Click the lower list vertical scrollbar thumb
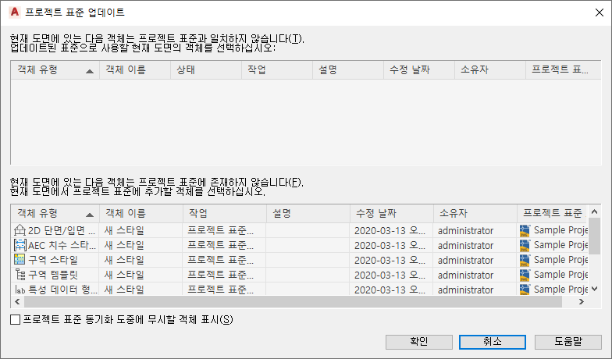 (595, 236)
